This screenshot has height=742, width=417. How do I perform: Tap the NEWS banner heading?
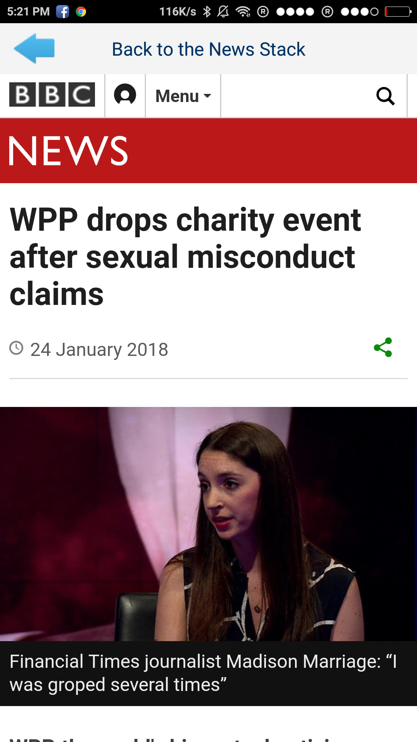(68, 151)
